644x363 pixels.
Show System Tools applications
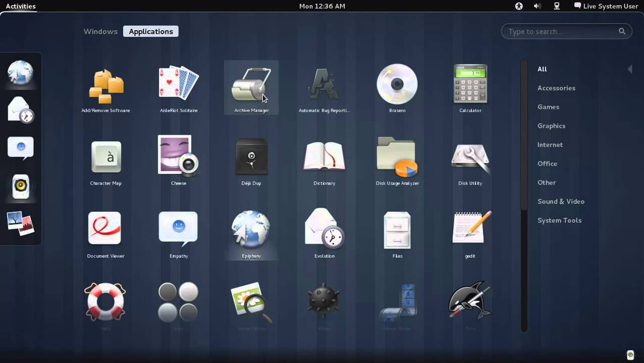(559, 220)
